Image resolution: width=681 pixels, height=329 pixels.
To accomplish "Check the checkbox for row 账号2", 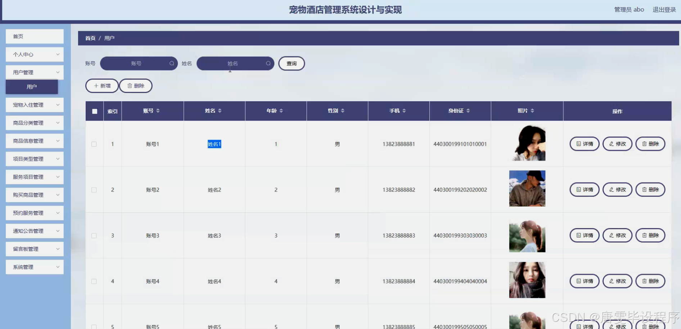I will (x=94, y=190).
